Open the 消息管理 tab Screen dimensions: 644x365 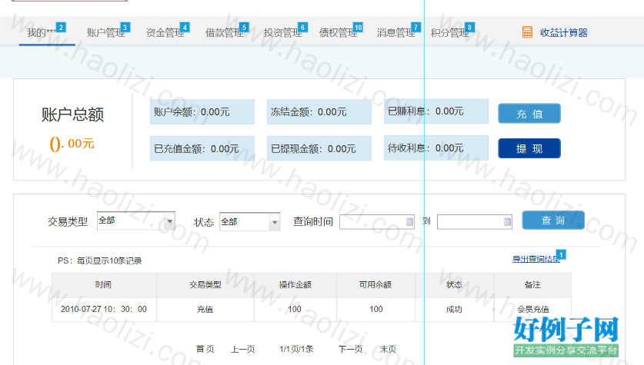396,32
